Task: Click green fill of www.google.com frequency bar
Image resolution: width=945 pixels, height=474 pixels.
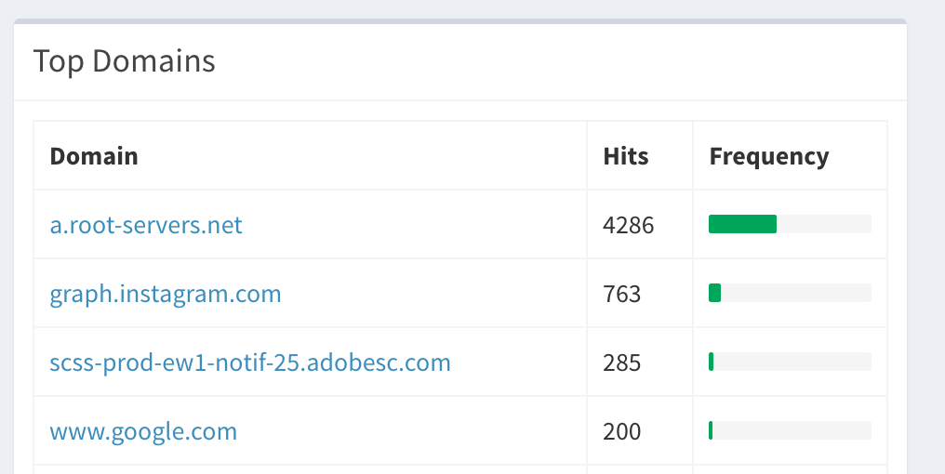Action: (x=711, y=430)
